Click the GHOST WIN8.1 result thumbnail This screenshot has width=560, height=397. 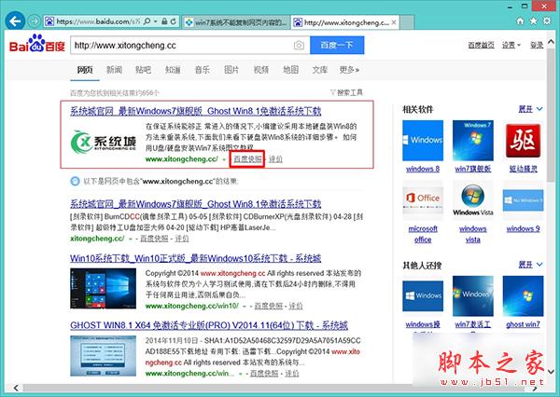click(x=104, y=356)
